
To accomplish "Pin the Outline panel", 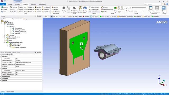I will coord(37,16).
